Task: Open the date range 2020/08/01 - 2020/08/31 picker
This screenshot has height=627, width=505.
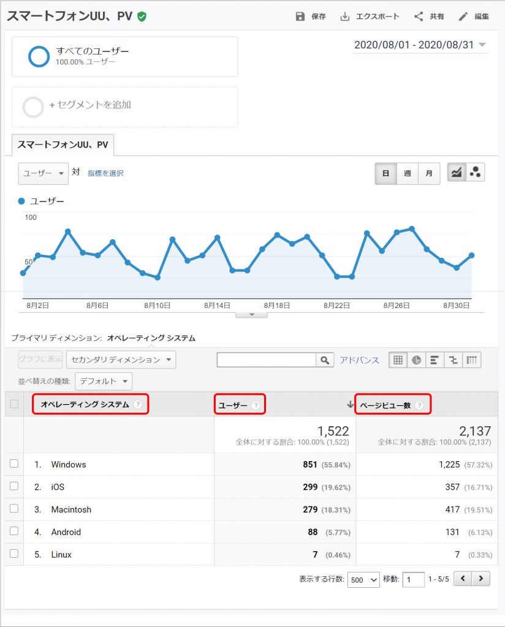Action: click(x=420, y=45)
